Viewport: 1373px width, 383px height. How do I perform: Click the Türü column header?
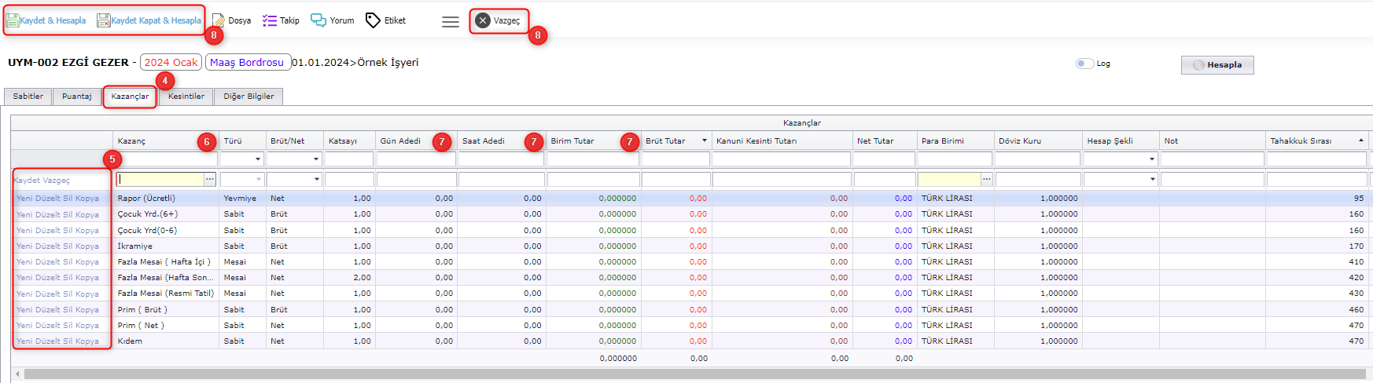click(242, 140)
